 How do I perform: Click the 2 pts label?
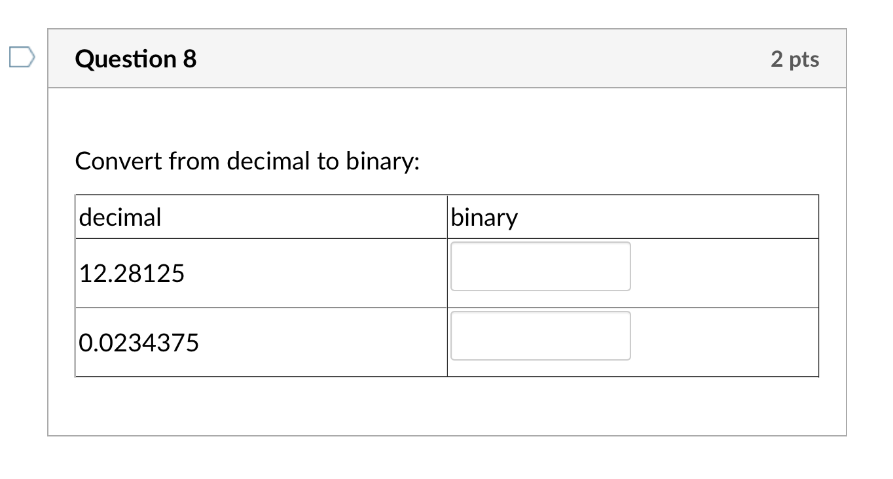pyautogui.click(x=795, y=59)
